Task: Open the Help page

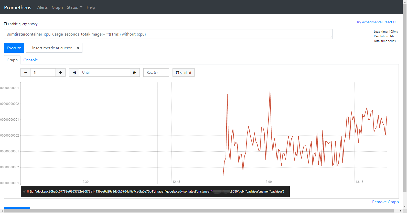Action: pyautogui.click(x=91, y=7)
